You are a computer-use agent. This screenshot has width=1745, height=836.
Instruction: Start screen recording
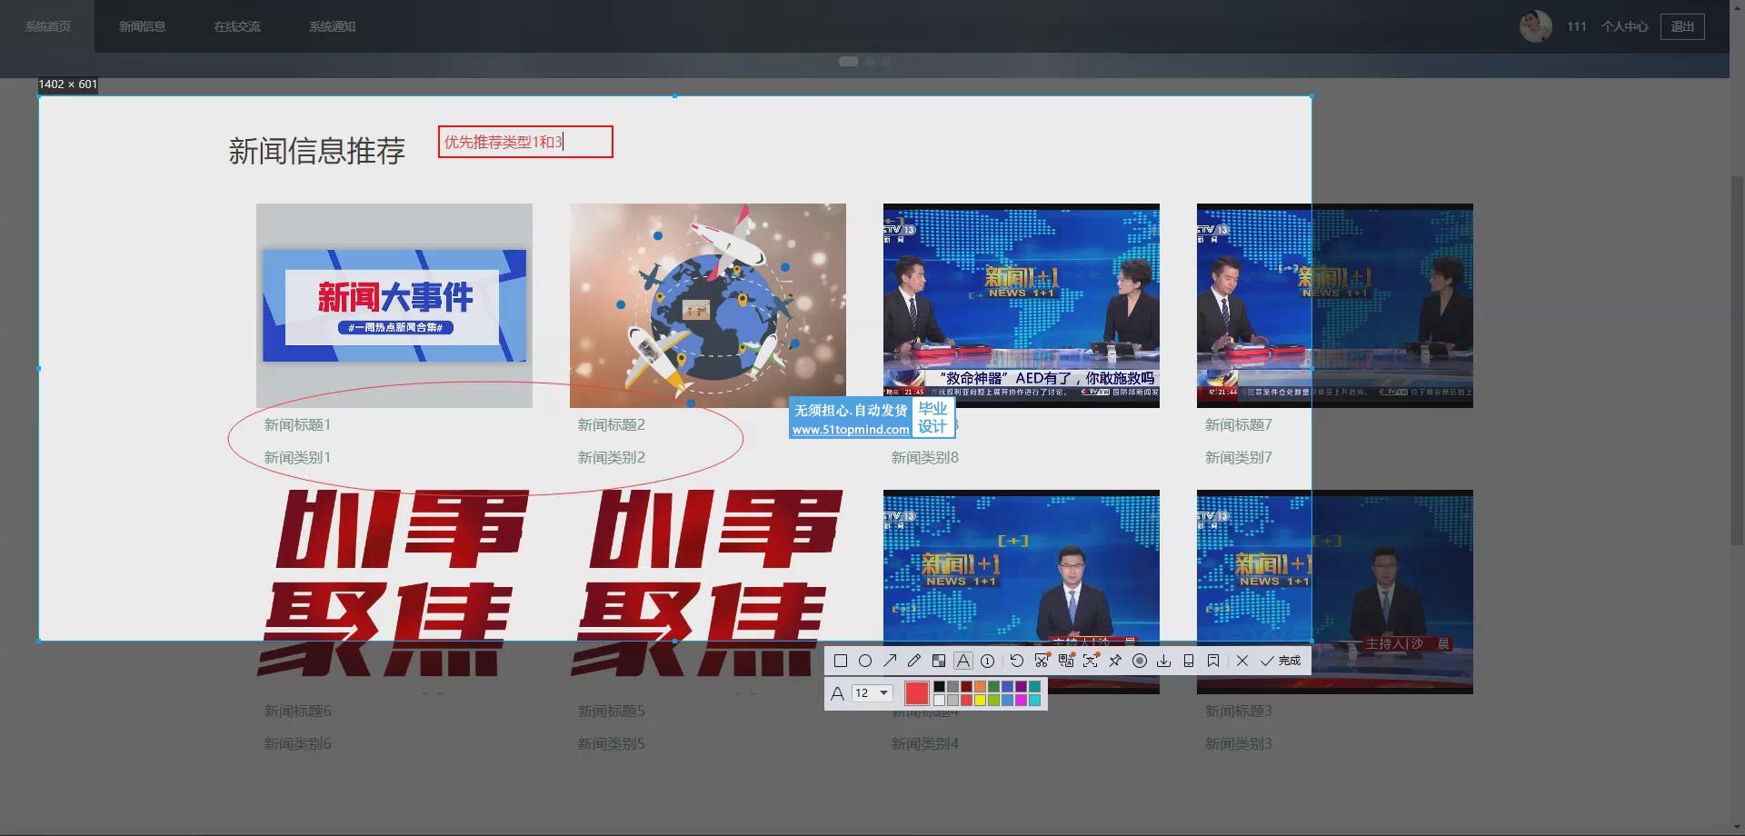tap(1140, 661)
